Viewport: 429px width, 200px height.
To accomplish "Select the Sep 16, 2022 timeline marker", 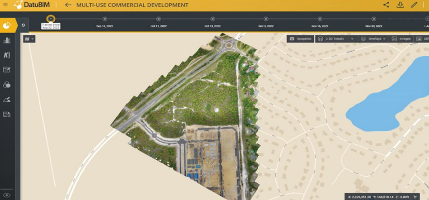I will (105, 19).
